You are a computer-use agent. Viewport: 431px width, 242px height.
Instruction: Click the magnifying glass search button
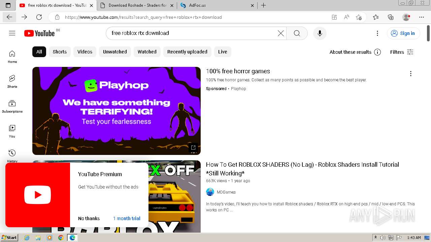pyautogui.click(x=297, y=33)
